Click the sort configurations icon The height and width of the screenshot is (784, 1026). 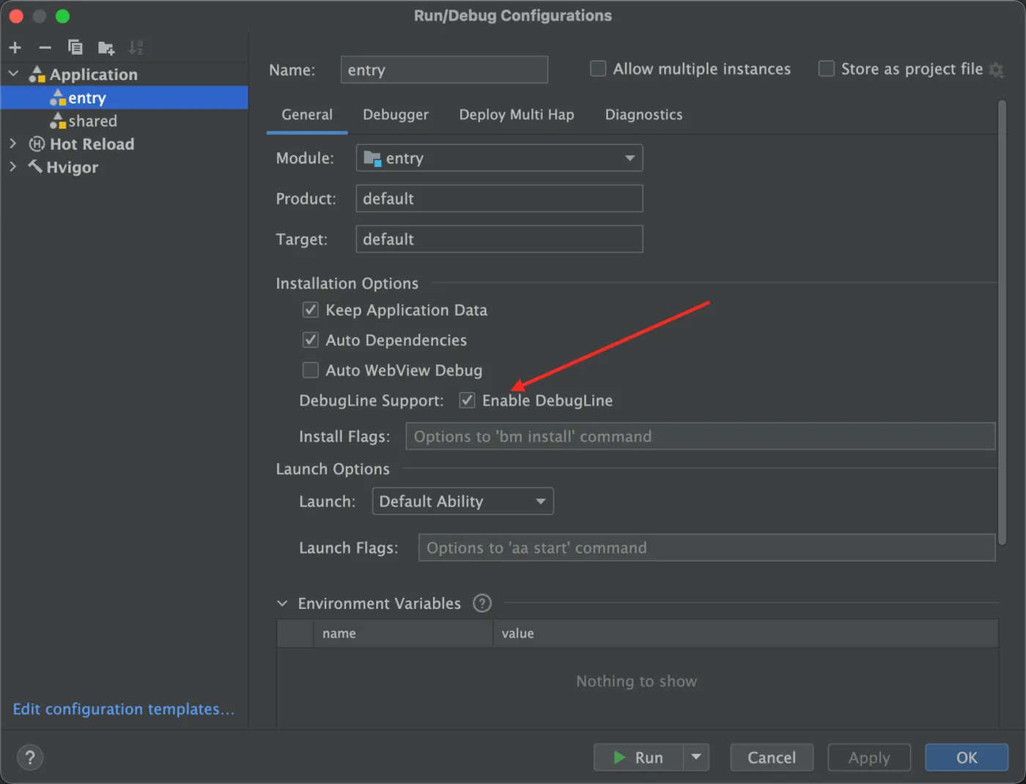pos(136,48)
